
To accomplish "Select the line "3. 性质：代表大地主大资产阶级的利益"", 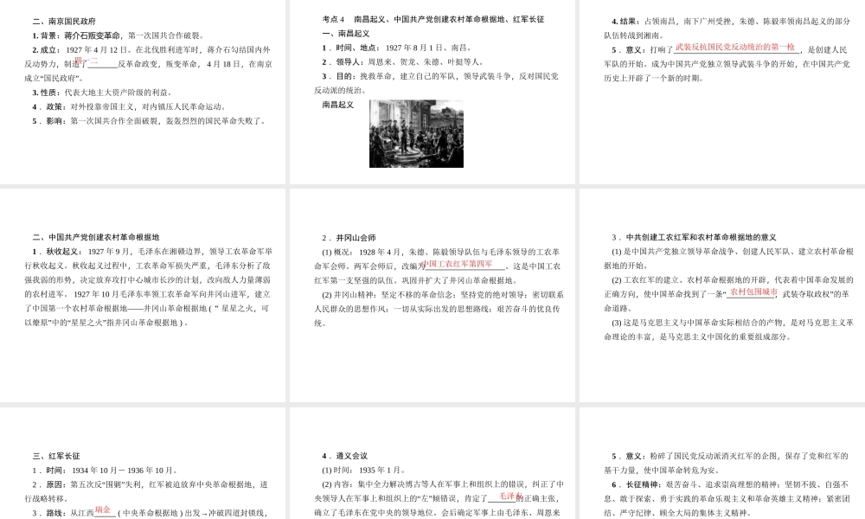I will click(103, 93).
